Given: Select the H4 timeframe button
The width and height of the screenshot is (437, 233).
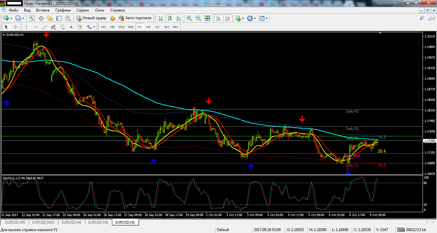Looking at the screenshot, I should (148, 27).
